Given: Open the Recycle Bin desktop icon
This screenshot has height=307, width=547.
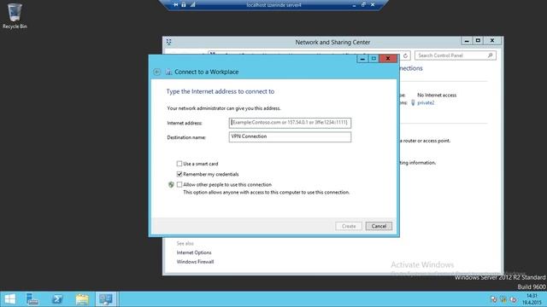Looking at the screenshot, I should point(15,16).
